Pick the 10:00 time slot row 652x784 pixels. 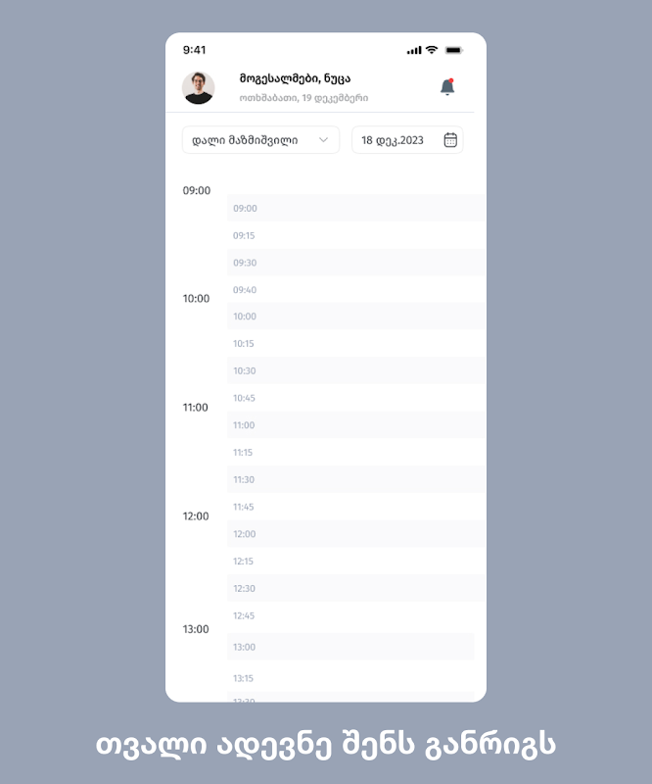point(356,316)
